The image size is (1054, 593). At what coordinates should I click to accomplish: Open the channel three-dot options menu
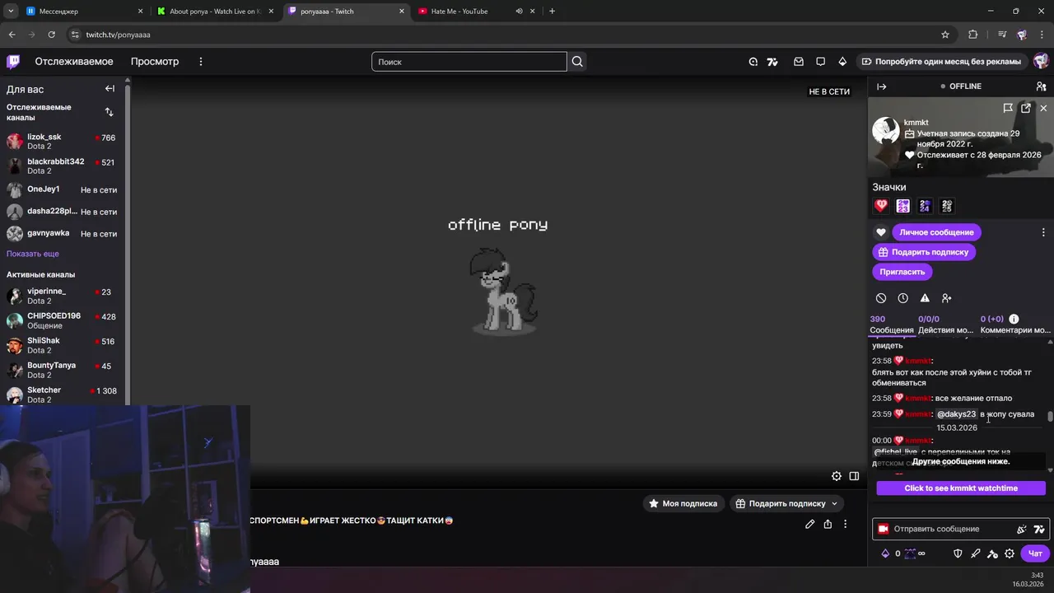pos(845,524)
